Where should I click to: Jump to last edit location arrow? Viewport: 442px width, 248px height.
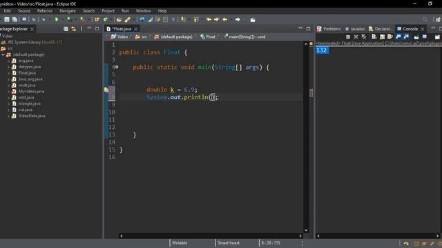209,19
